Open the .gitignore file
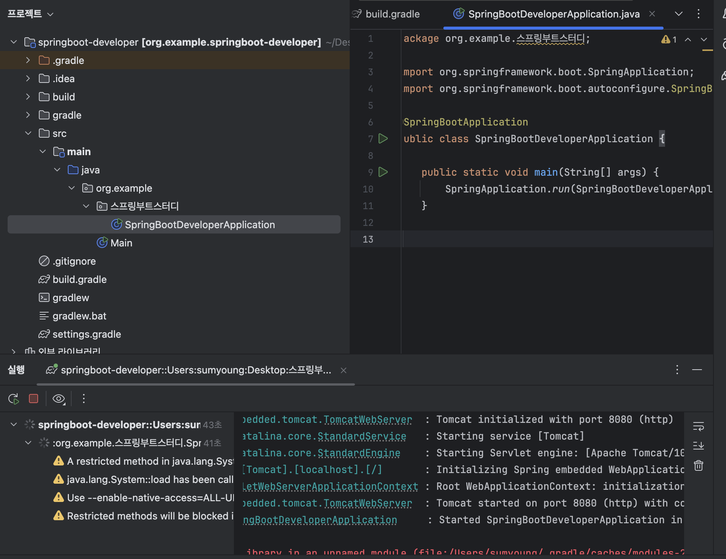 click(67, 261)
